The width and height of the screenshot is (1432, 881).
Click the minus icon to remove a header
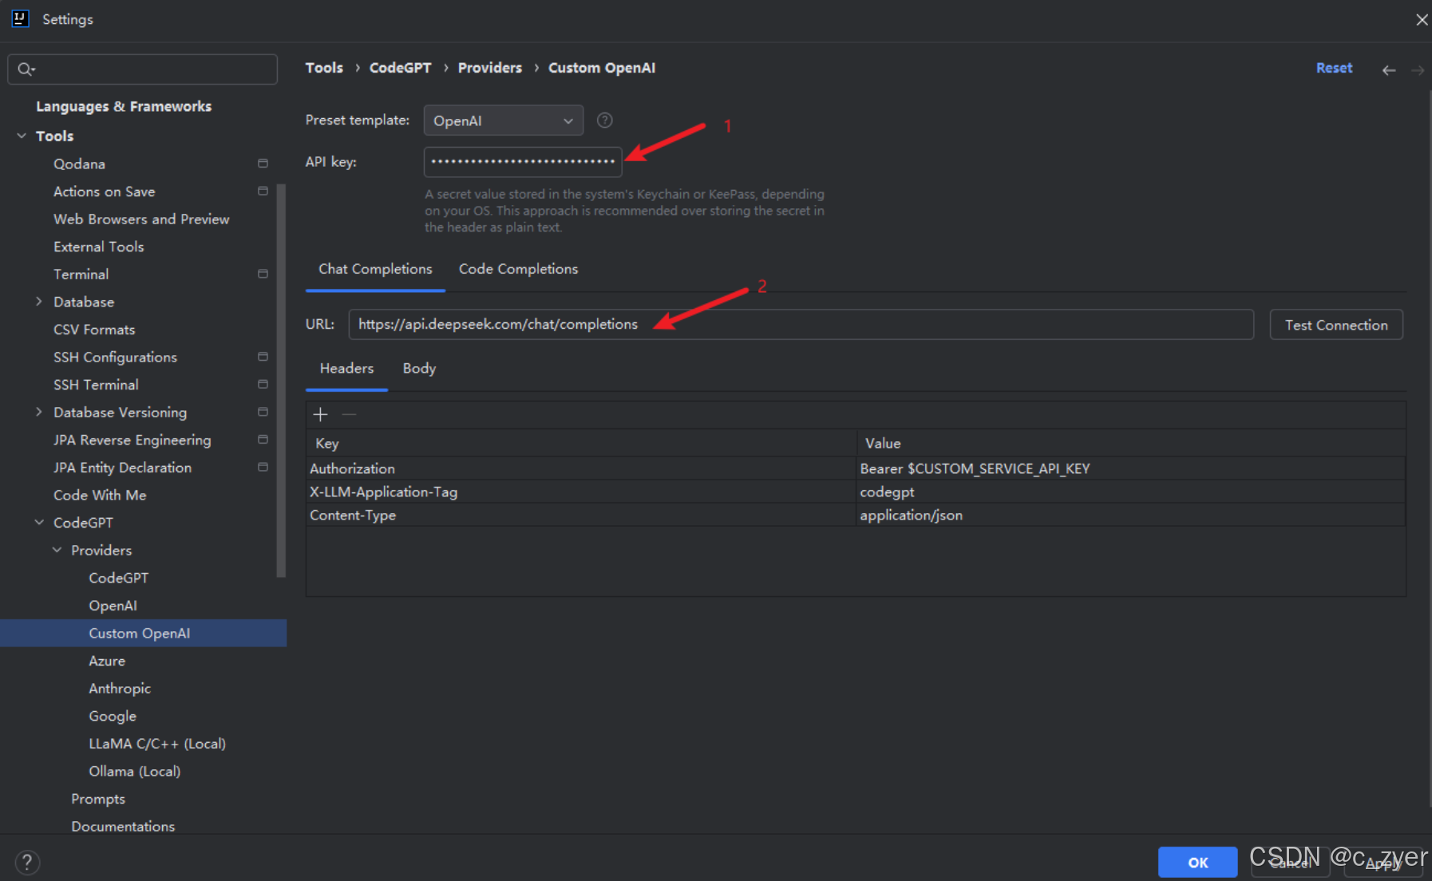(349, 414)
